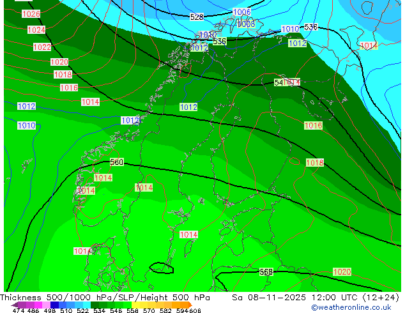Click the purple left arrow tip of legend
The height and width of the screenshot is (313, 405).
(x=14, y=305)
